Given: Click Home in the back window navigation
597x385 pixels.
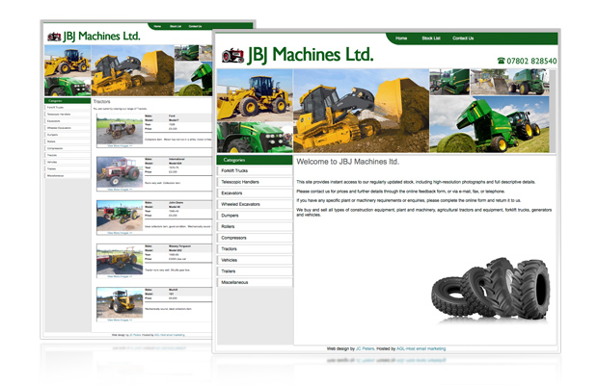Looking at the screenshot, I should point(157,26).
